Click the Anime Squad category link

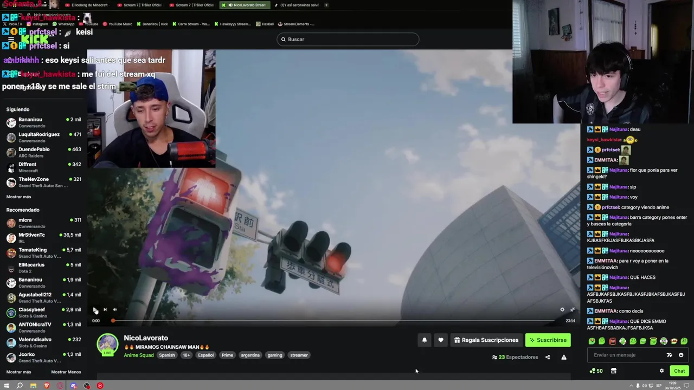139,355
